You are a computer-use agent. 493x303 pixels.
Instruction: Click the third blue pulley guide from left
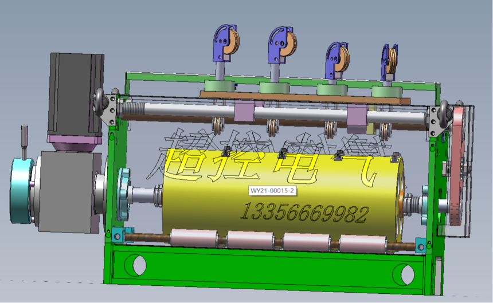[334, 60]
